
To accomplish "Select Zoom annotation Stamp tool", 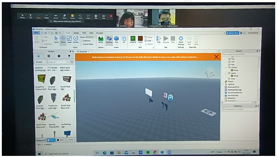I will click(46, 16).
